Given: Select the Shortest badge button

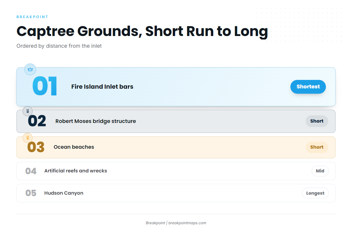Looking at the screenshot, I should coord(308,87).
